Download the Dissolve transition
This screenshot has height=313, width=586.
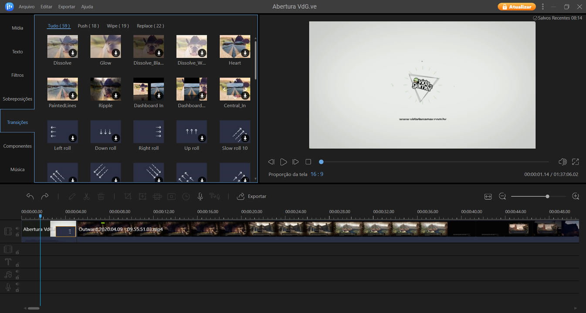(x=73, y=53)
